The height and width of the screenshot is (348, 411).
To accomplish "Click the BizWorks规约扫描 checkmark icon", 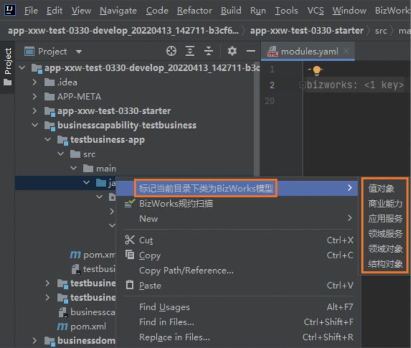I will pyautogui.click(x=130, y=203).
